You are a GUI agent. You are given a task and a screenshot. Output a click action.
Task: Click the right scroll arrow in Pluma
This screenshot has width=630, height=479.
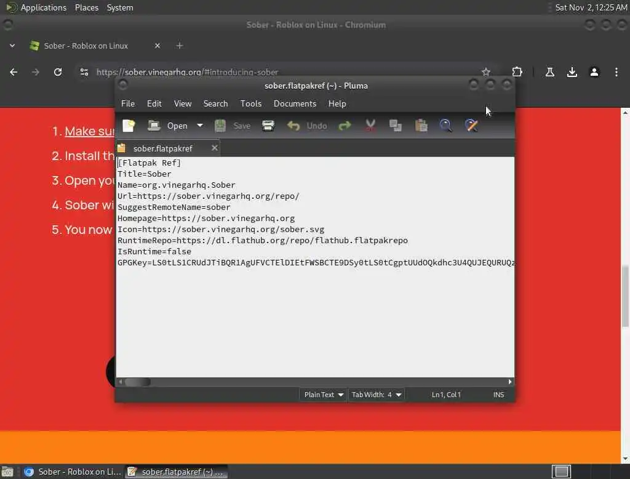click(510, 382)
